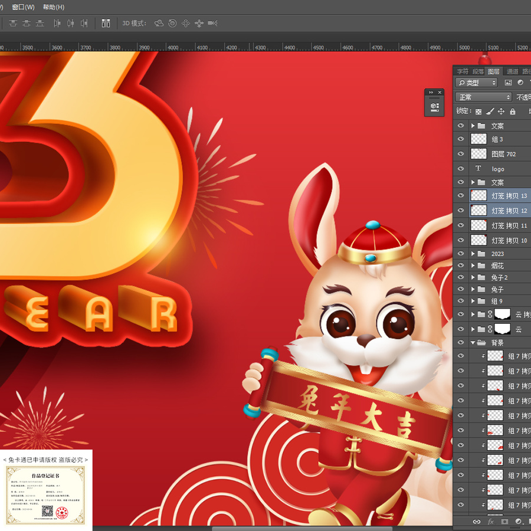
Task: Hide the 图层 702 layer
Action: pos(461,154)
